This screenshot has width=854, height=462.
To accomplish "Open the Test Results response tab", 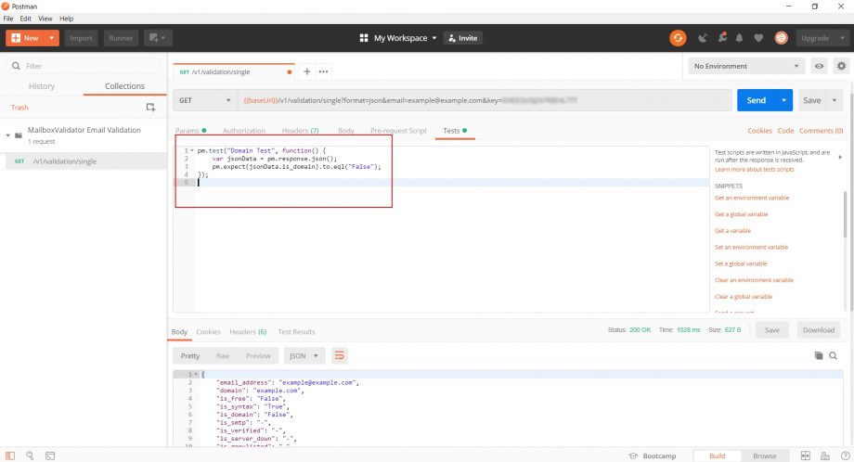I will 296,331.
